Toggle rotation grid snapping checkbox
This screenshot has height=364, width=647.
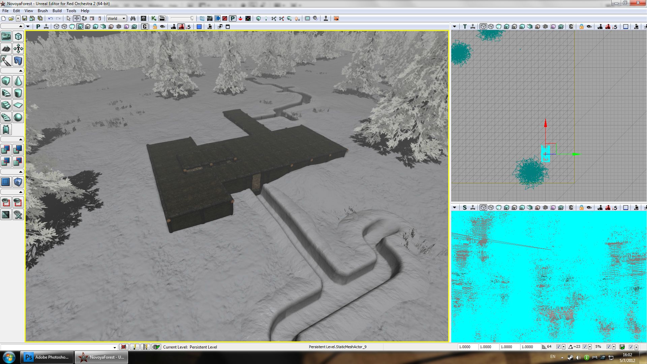tap(585, 347)
